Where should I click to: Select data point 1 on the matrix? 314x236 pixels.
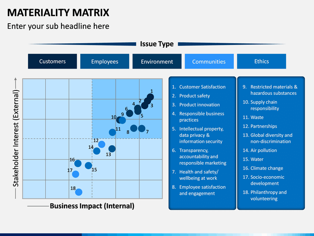point(150,97)
